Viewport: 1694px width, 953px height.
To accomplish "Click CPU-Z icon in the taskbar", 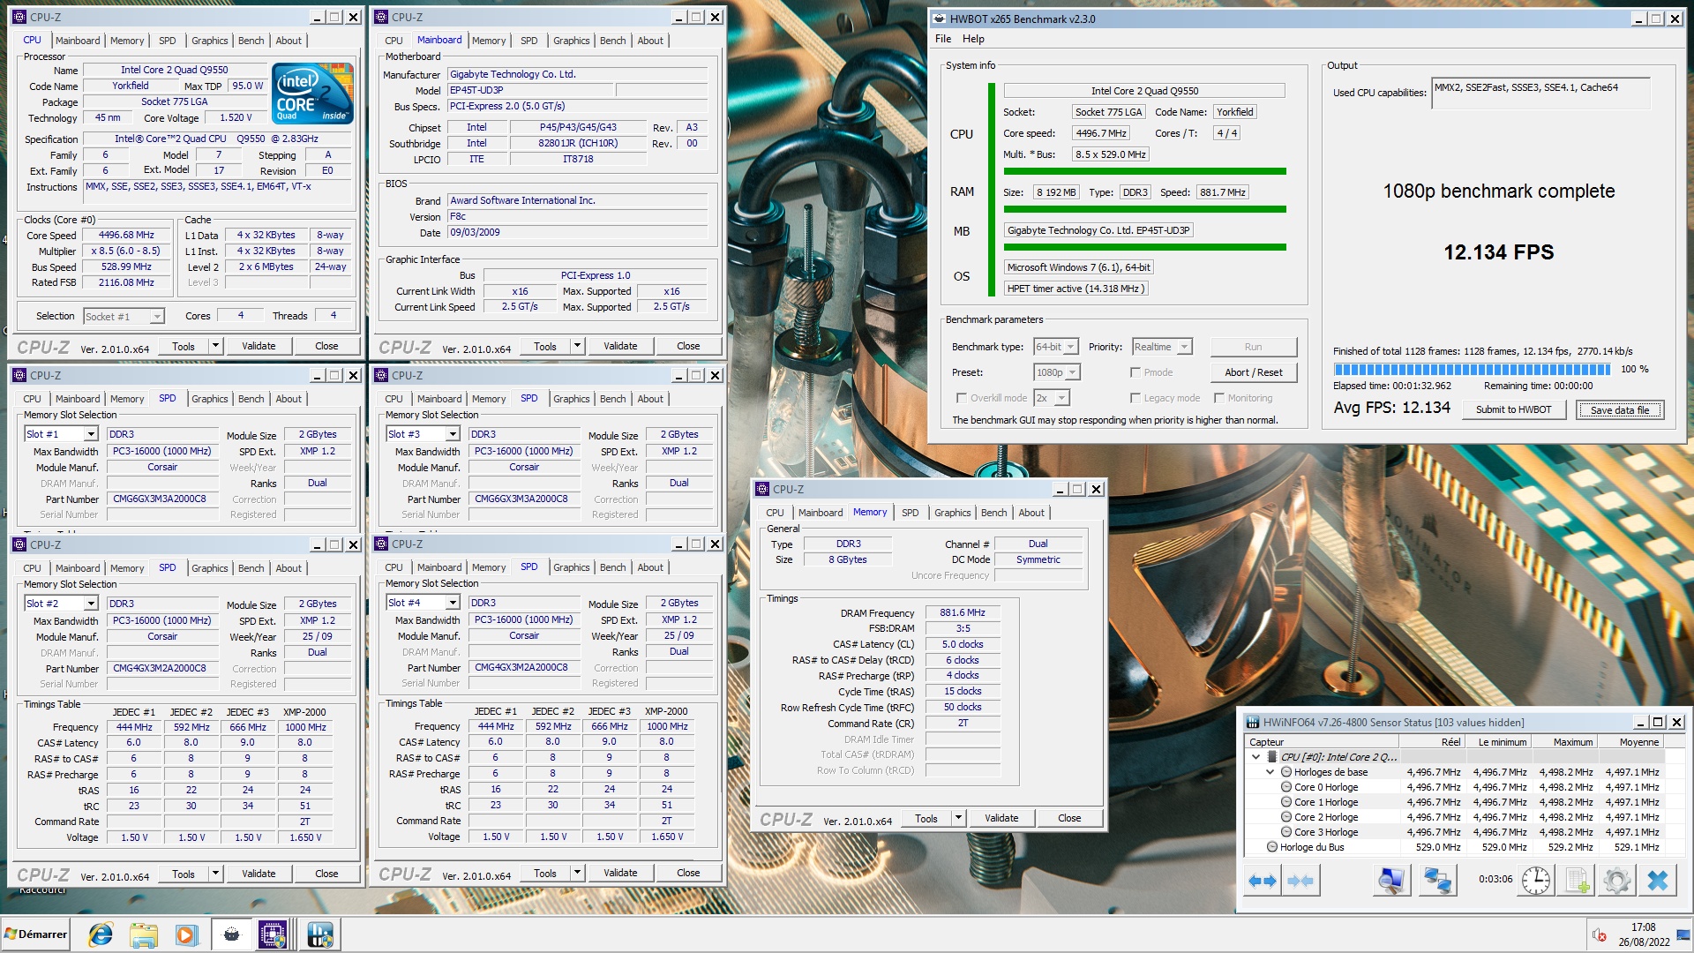I will pos(273,934).
